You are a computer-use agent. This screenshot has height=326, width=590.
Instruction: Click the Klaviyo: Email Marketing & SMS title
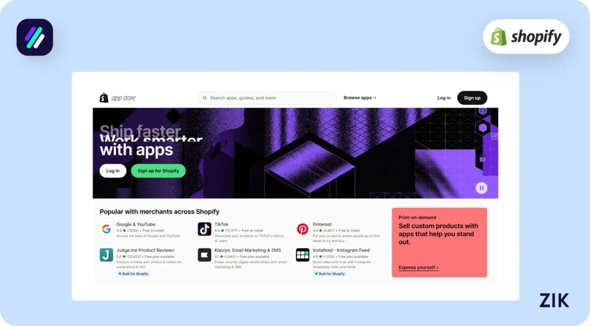pyautogui.click(x=239, y=251)
